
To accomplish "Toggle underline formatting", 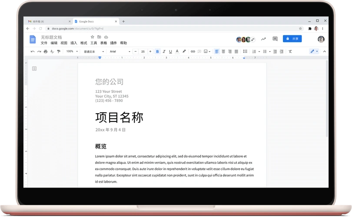I will point(170,52).
